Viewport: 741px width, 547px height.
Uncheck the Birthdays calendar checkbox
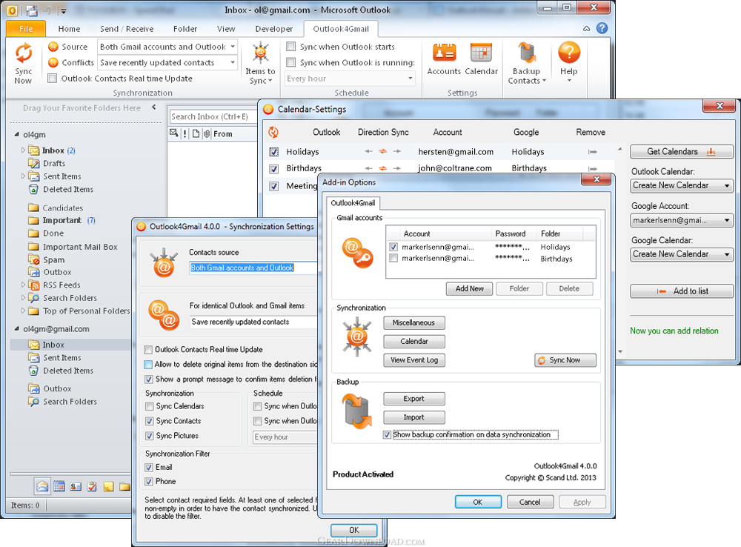[x=273, y=168]
